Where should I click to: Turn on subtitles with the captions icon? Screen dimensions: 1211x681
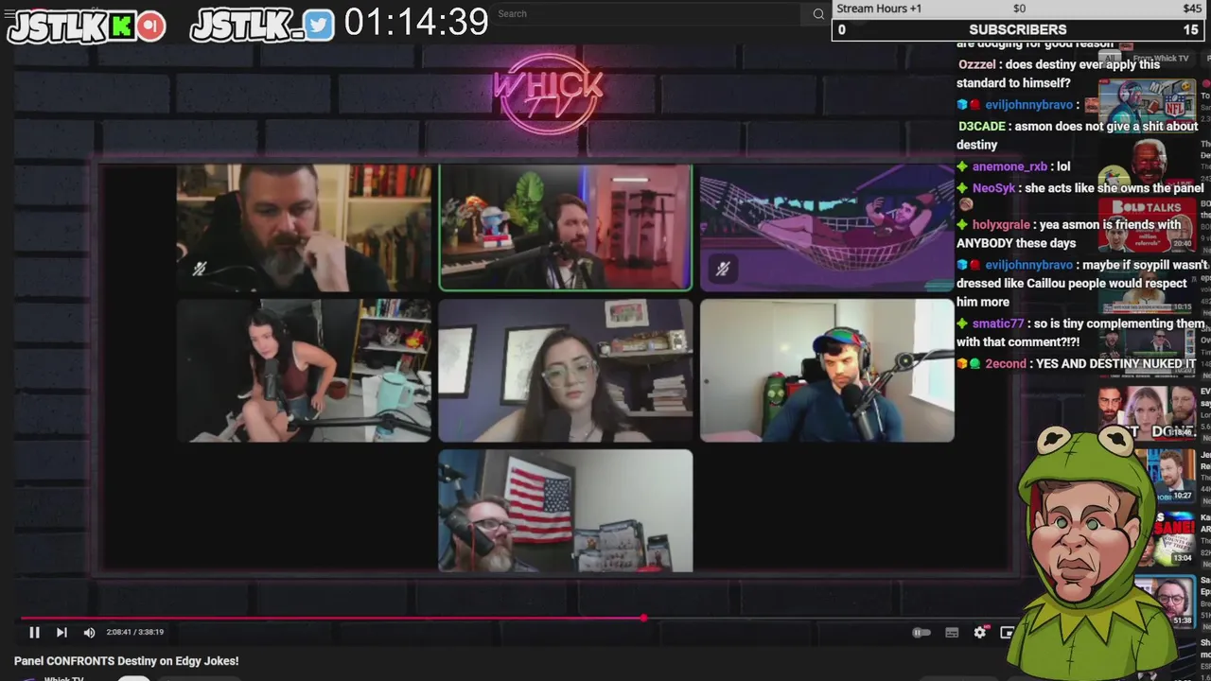point(952,633)
